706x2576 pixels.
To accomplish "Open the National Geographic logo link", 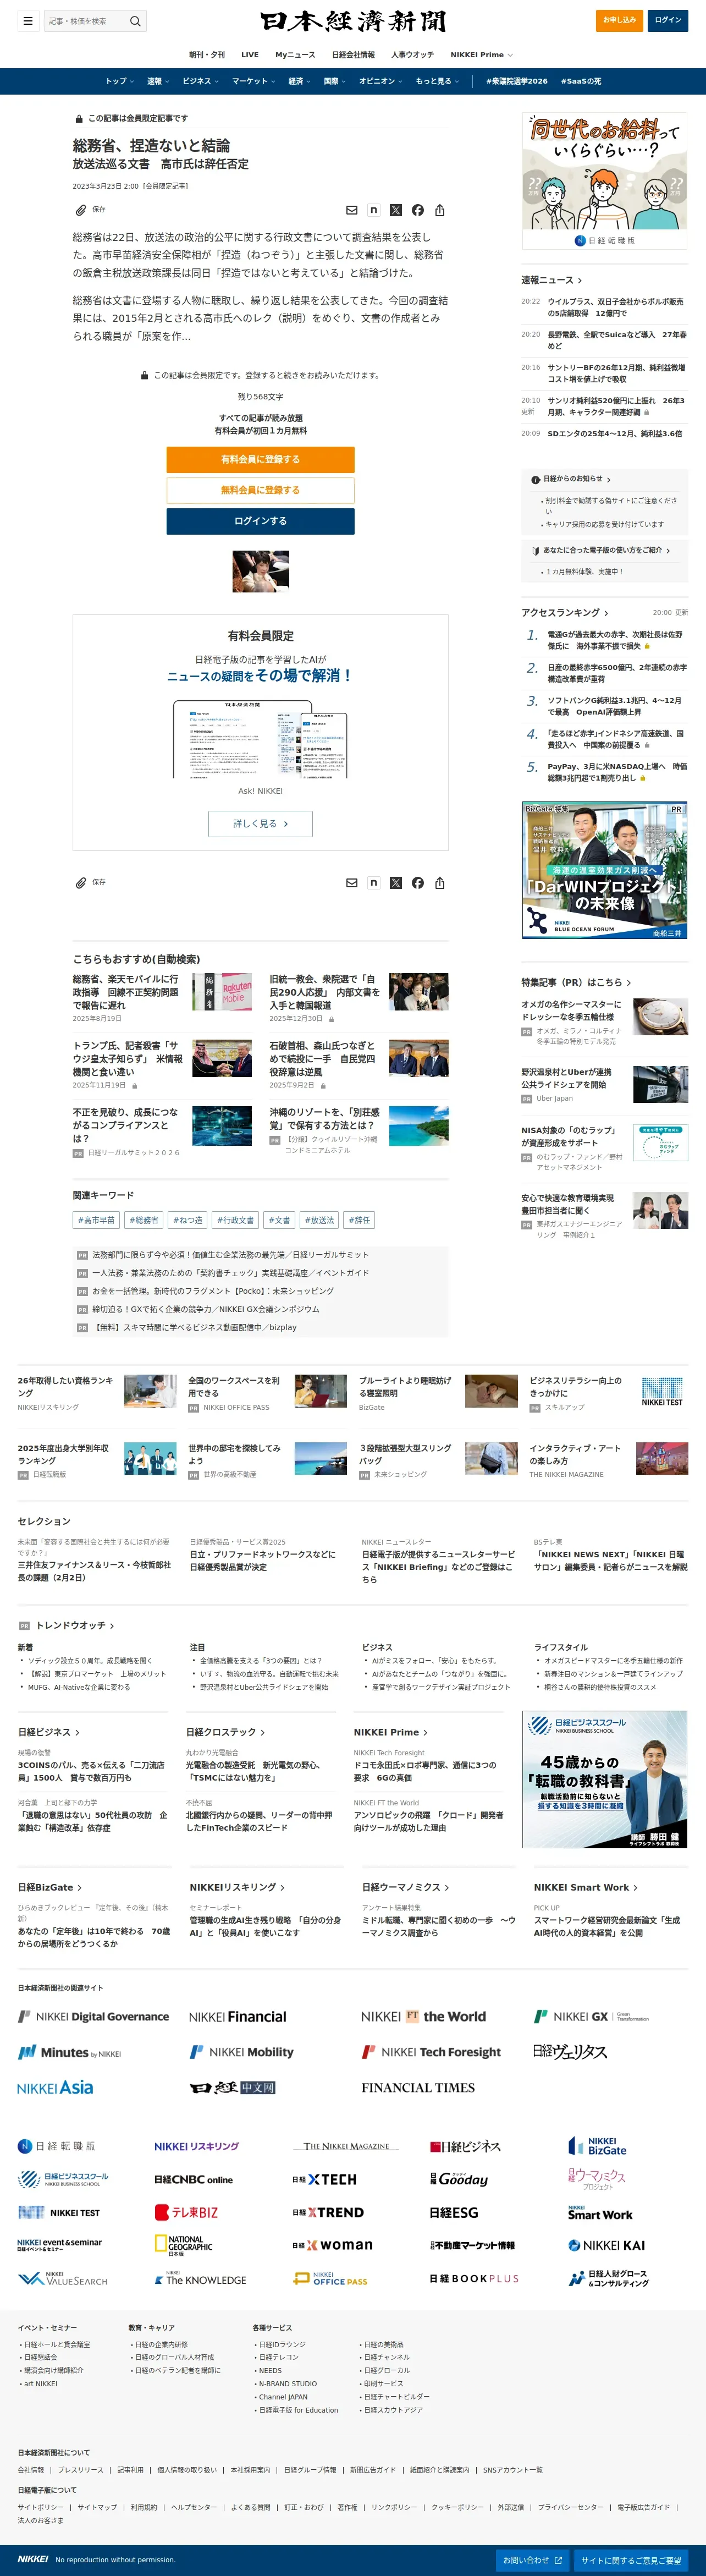I will click(x=184, y=2245).
